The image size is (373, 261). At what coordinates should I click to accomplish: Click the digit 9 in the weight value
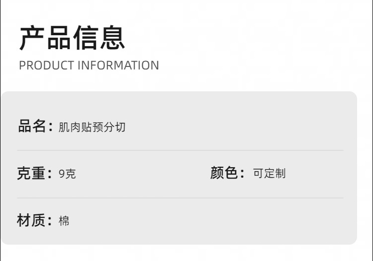[x=62, y=174]
